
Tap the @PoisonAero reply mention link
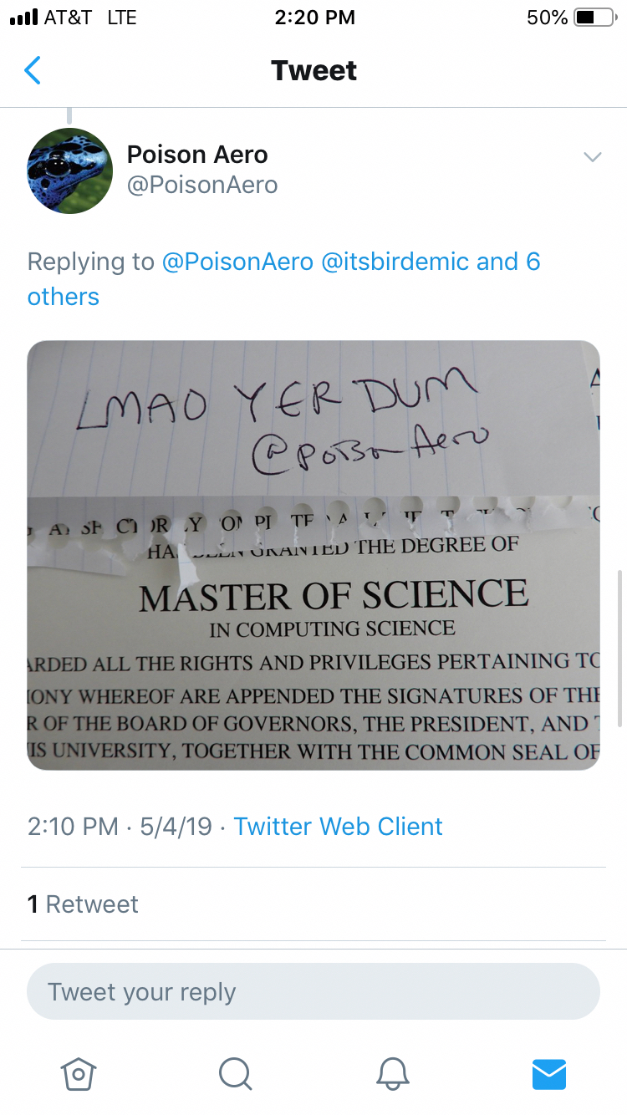(237, 262)
